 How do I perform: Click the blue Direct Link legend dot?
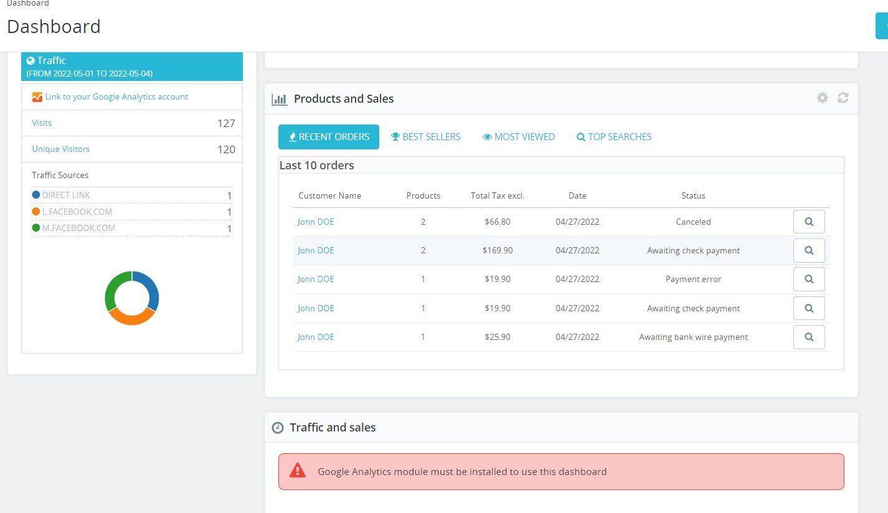coord(36,195)
